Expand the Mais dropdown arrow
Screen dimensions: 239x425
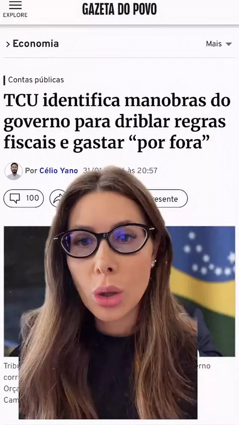pos(229,44)
